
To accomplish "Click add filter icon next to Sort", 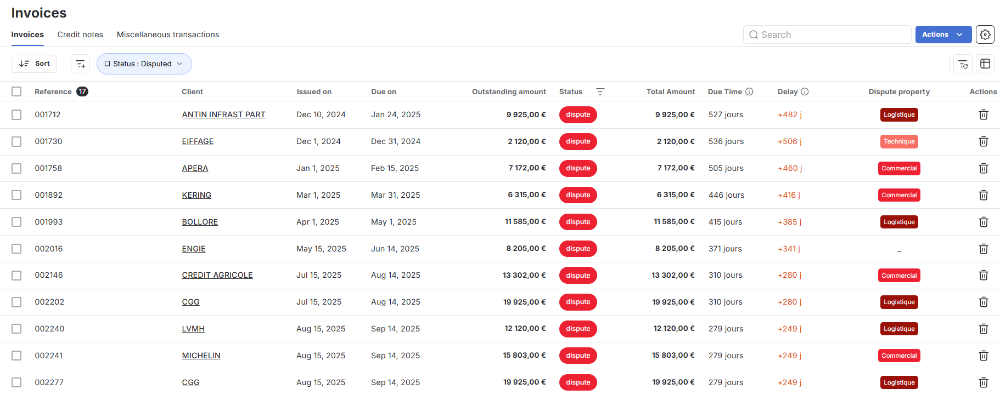I will [x=81, y=64].
